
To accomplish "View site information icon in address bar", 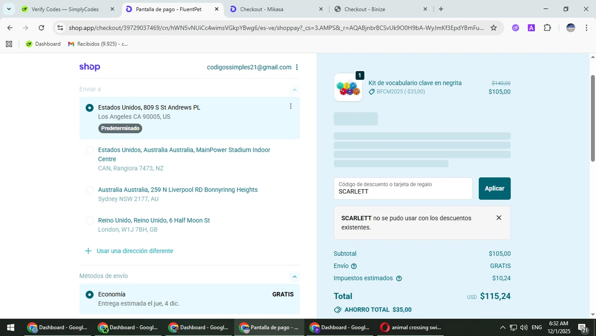I will coord(60,28).
